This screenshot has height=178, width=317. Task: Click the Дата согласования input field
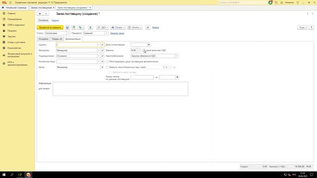click(139, 44)
